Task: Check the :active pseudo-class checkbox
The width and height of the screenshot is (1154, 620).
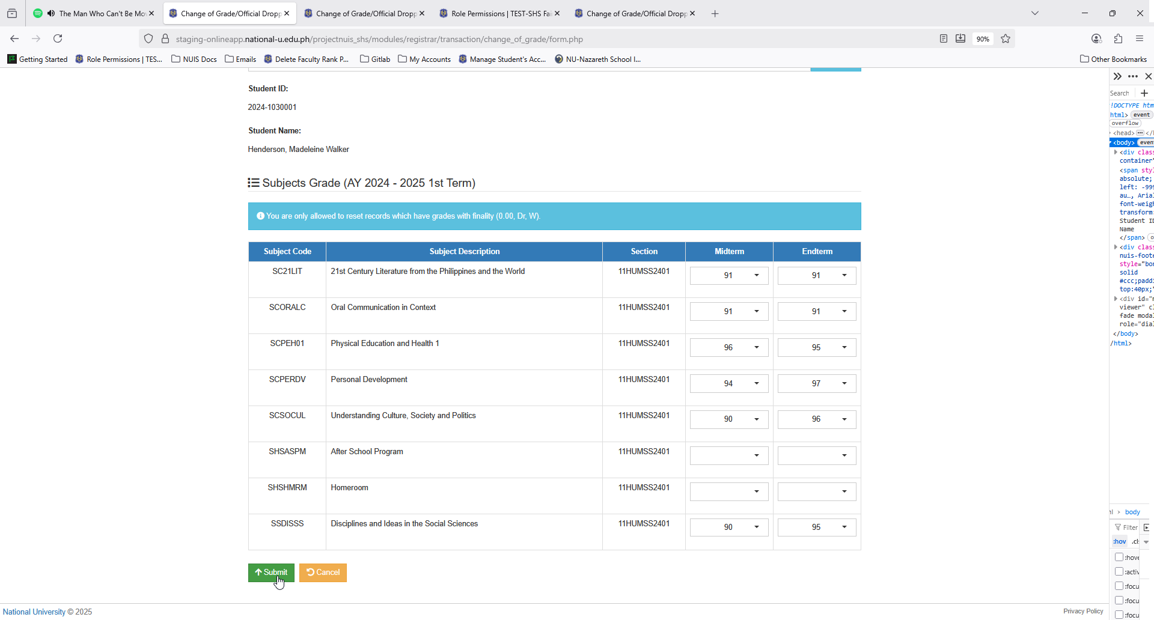Action: [1119, 571]
